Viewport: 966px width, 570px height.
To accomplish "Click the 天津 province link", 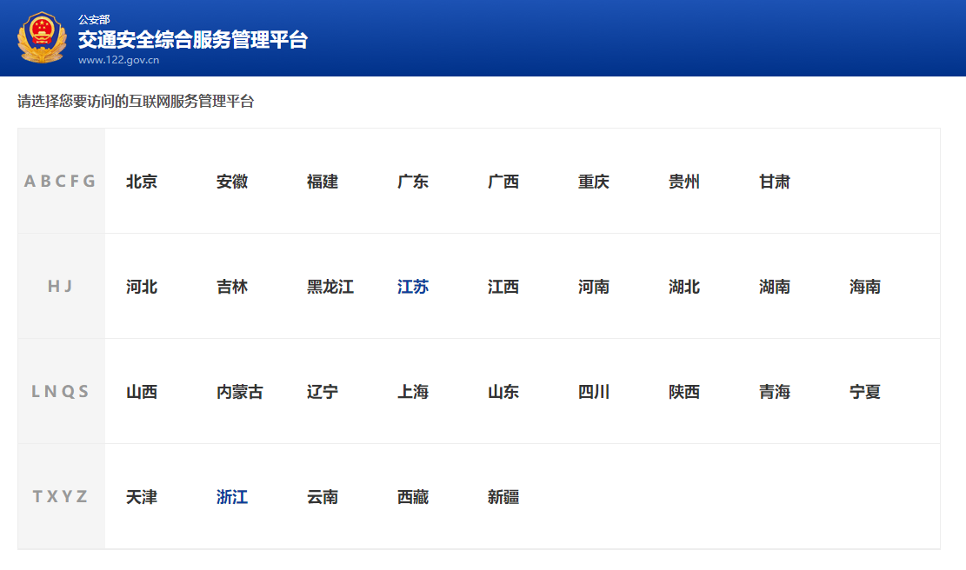I will pos(142,496).
